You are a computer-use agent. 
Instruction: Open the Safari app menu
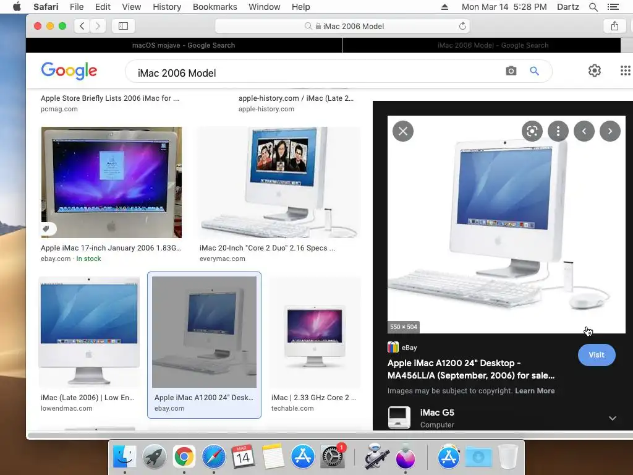46,7
